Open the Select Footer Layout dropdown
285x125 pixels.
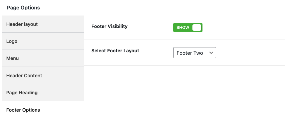[x=195, y=53]
